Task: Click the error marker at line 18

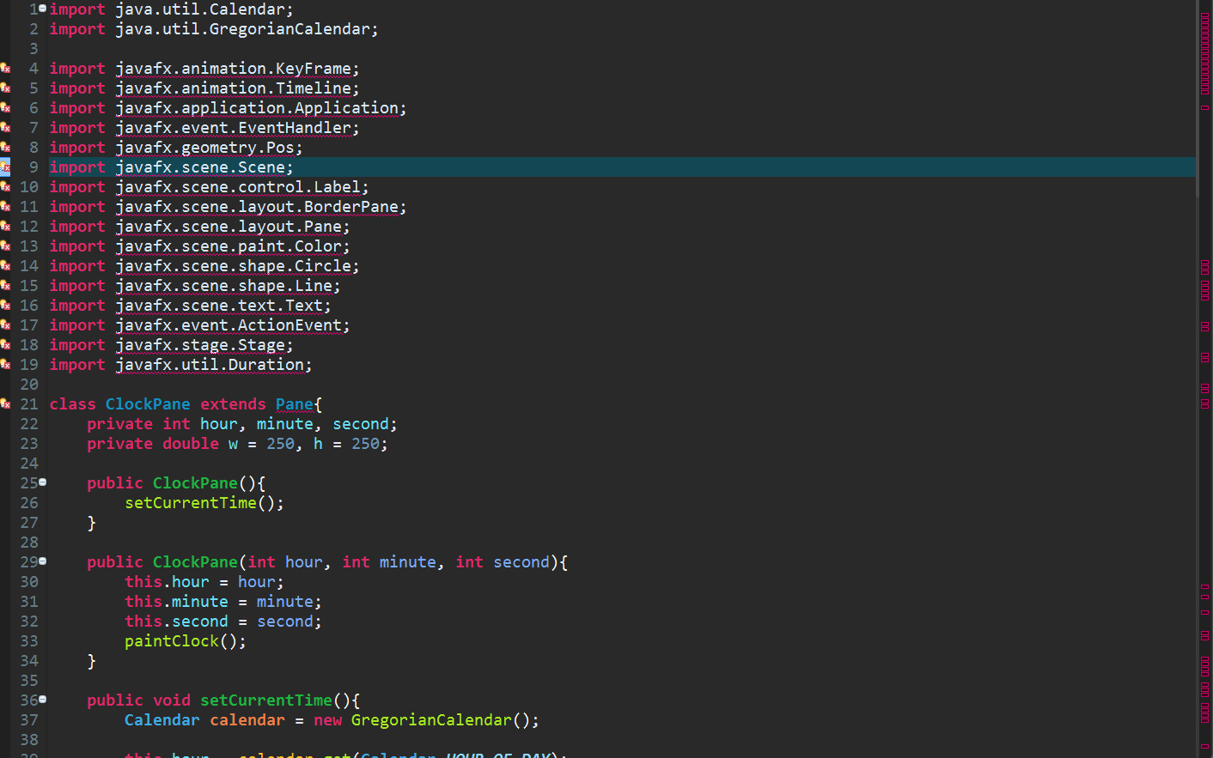Action: (5, 345)
